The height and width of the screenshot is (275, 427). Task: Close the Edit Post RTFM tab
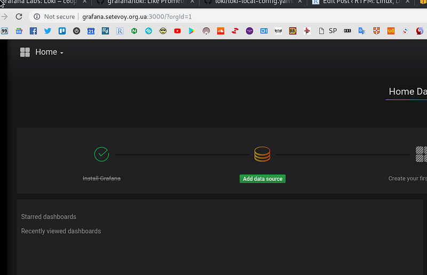click(x=407, y=2)
